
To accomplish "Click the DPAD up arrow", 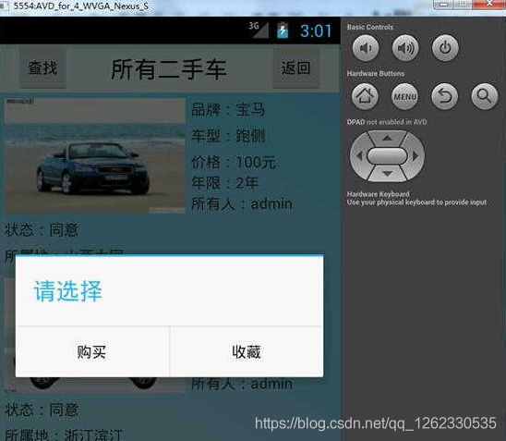I will pos(387,138).
